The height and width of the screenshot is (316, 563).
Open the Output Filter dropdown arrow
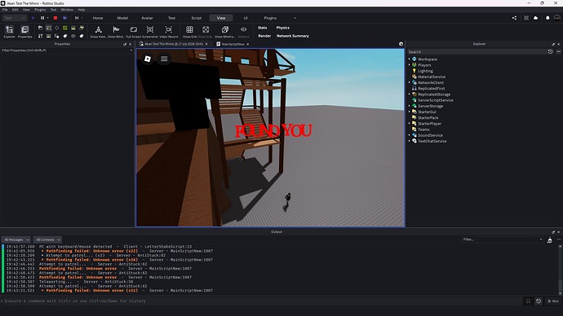541,239
